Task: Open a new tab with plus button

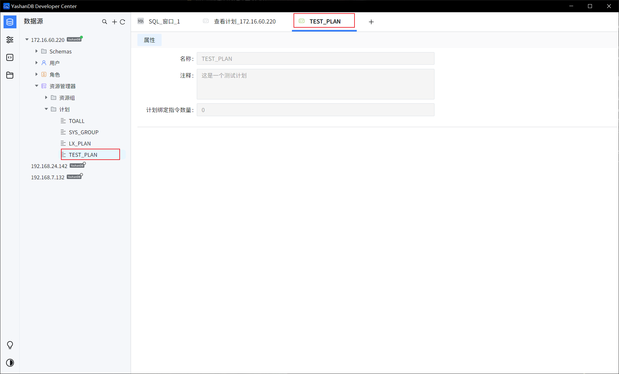Action: tap(371, 22)
